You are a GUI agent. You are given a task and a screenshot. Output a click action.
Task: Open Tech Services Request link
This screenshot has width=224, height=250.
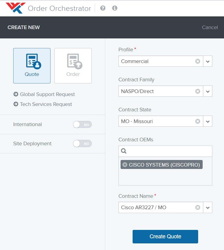[46, 104]
